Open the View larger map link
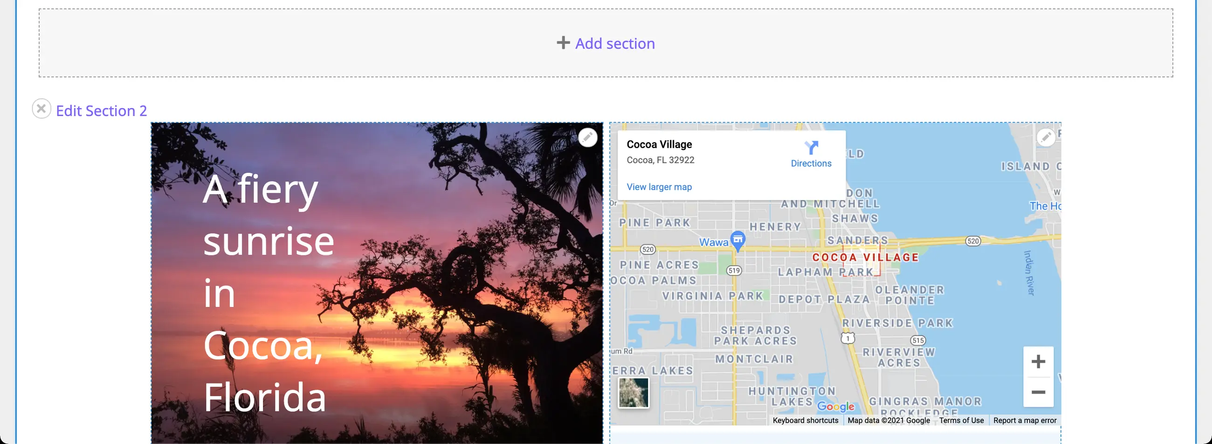The height and width of the screenshot is (444, 1212). pos(659,187)
